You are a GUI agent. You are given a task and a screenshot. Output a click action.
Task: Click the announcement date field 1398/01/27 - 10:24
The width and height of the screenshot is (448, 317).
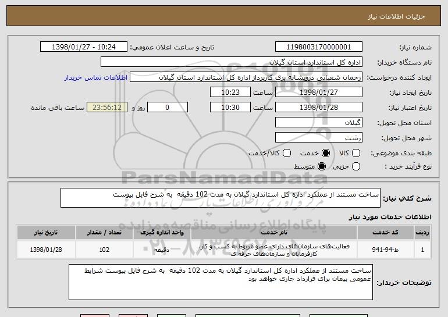coord(84,47)
